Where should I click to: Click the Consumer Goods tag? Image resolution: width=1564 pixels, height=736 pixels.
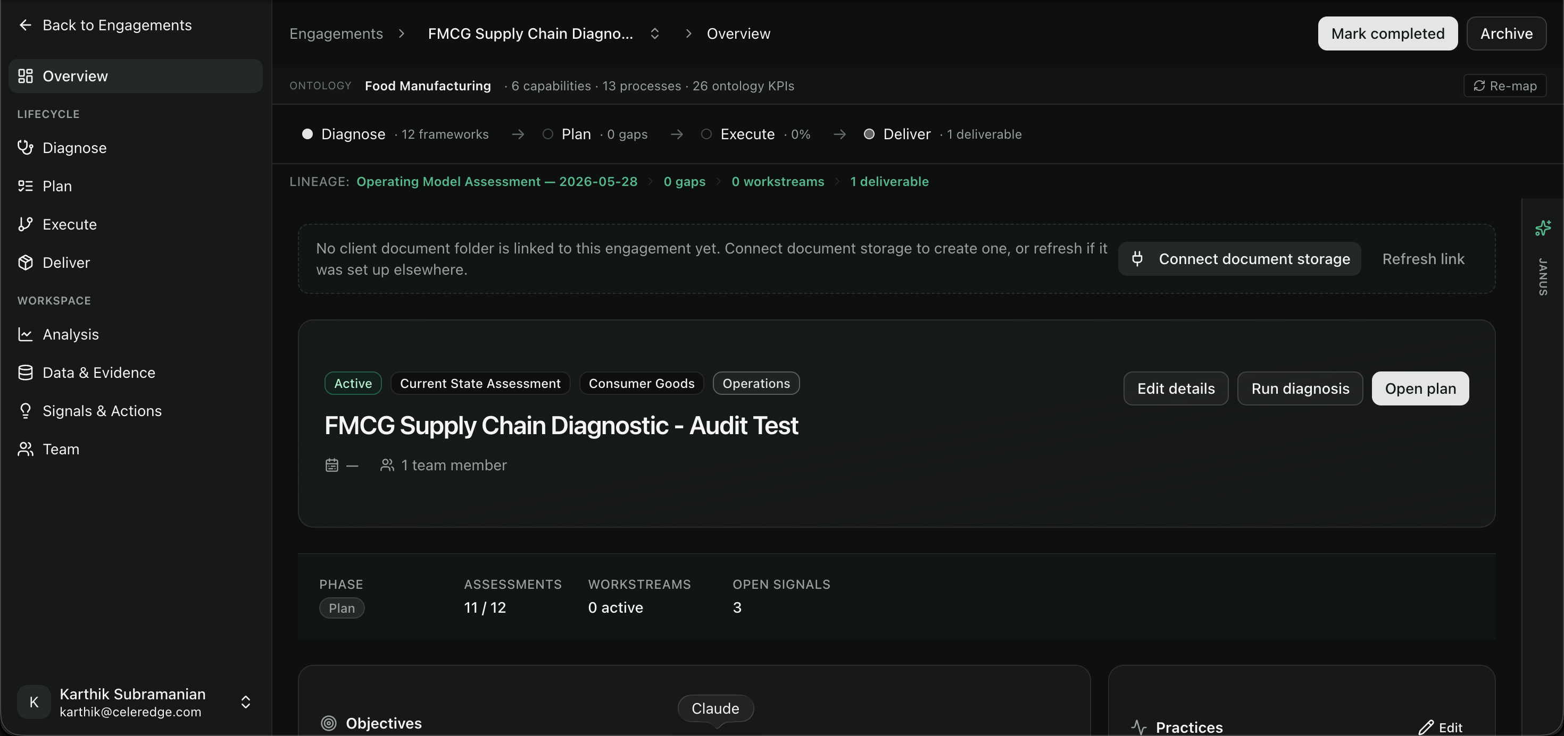(x=641, y=383)
